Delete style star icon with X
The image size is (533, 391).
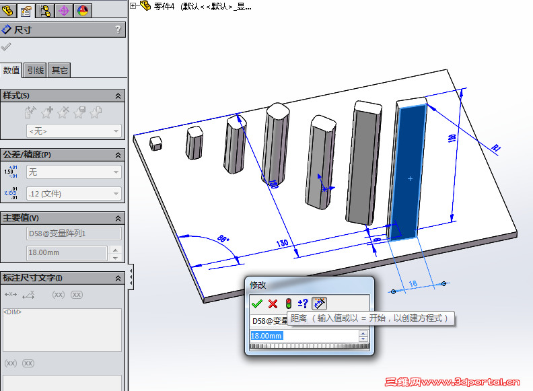pyautogui.click(x=63, y=112)
